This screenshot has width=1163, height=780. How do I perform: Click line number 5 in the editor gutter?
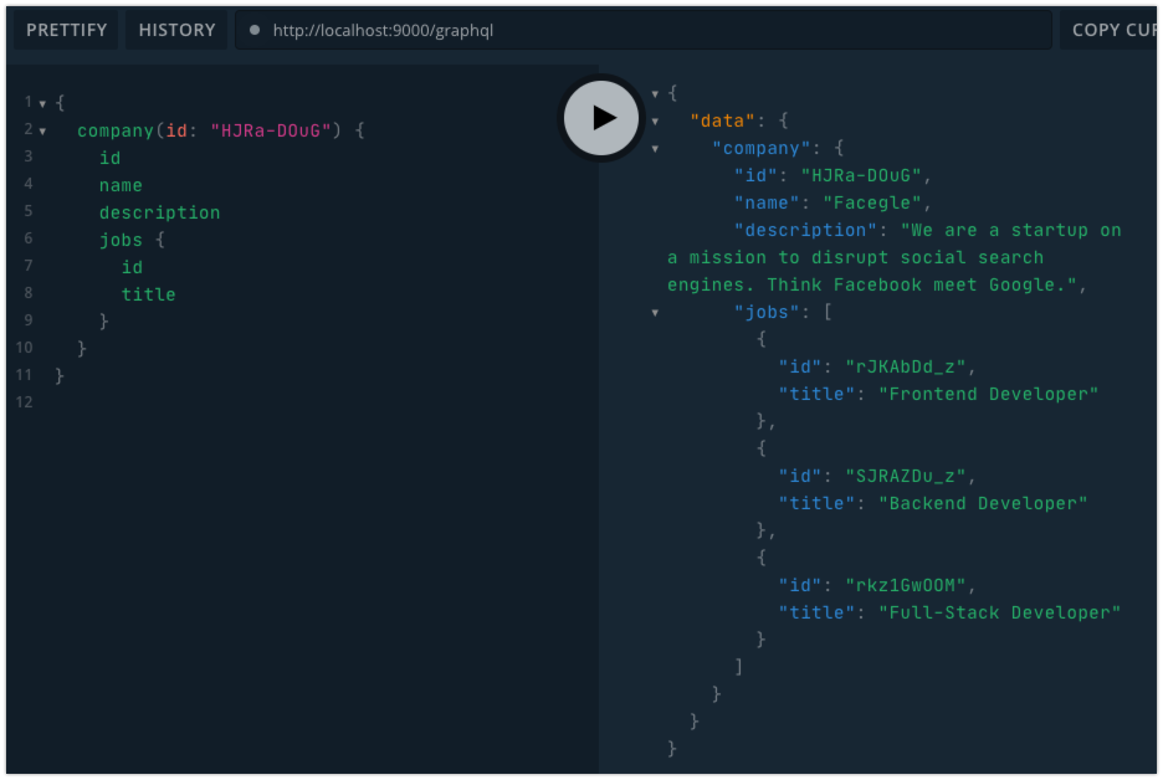pyautogui.click(x=28, y=212)
